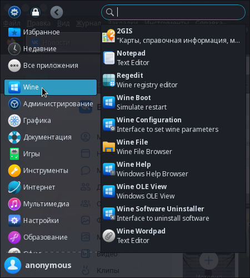Open system settings gear icon at top

(14, 12)
